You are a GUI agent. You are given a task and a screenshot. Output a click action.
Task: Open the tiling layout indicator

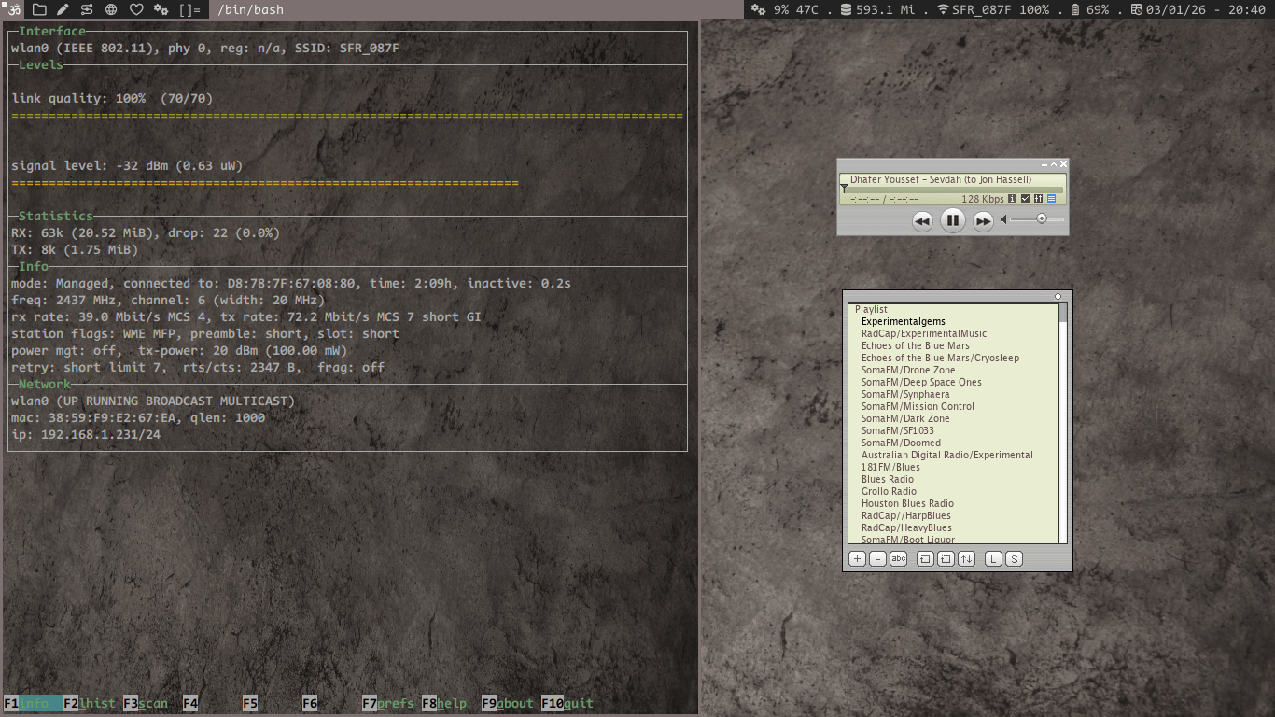pyautogui.click(x=189, y=10)
